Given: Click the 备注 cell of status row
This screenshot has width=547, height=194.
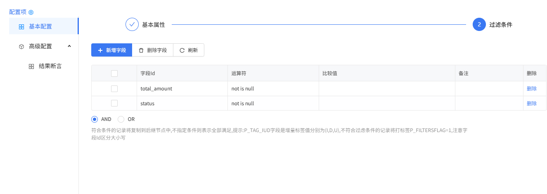Looking at the screenshot, I should click(x=489, y=103).
